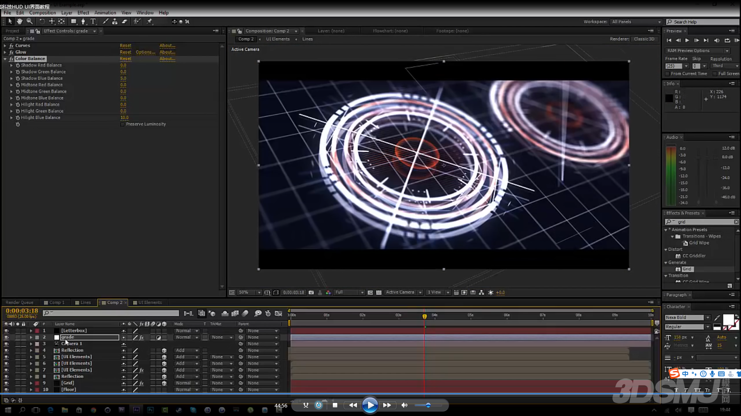Click the snapshot camera icon in viewer
This screenshot has height=416, width=741.
(x=311, y=292)
